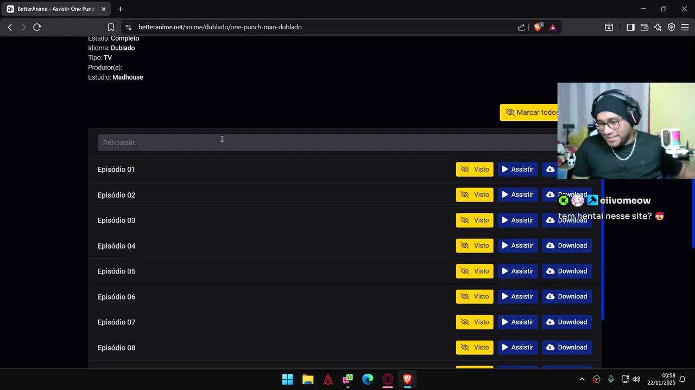Click the streamer webcam overlay

[626, 131]
